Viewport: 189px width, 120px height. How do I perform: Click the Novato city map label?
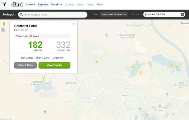click(124, 95)
